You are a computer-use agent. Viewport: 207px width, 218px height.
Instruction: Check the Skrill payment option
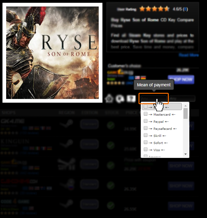click(146, 135)
